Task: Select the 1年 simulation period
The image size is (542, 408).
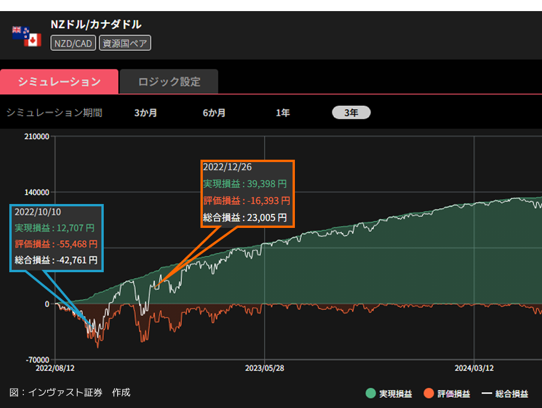Action: (x=283, y=112)
